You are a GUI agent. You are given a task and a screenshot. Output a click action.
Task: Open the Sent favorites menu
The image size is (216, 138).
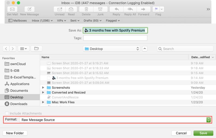tap(75, 20)
